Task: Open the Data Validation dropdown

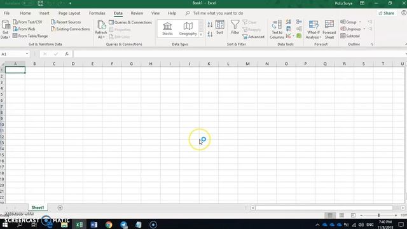Action: [x=294, y=36]
